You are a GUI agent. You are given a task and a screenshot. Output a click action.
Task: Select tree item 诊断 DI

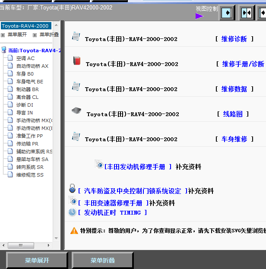point(25,105)
